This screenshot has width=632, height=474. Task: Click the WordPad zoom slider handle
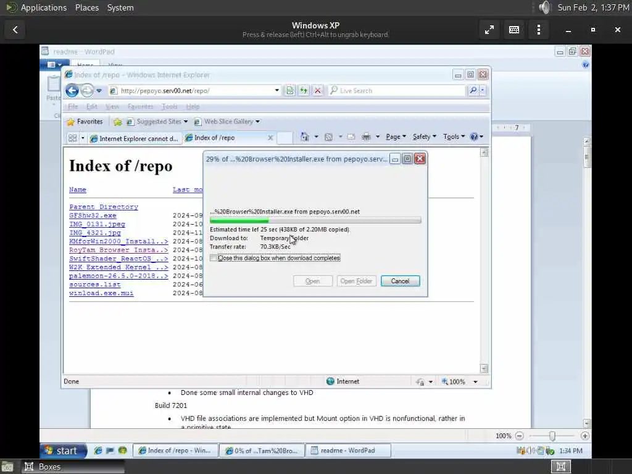coord(552,436)
